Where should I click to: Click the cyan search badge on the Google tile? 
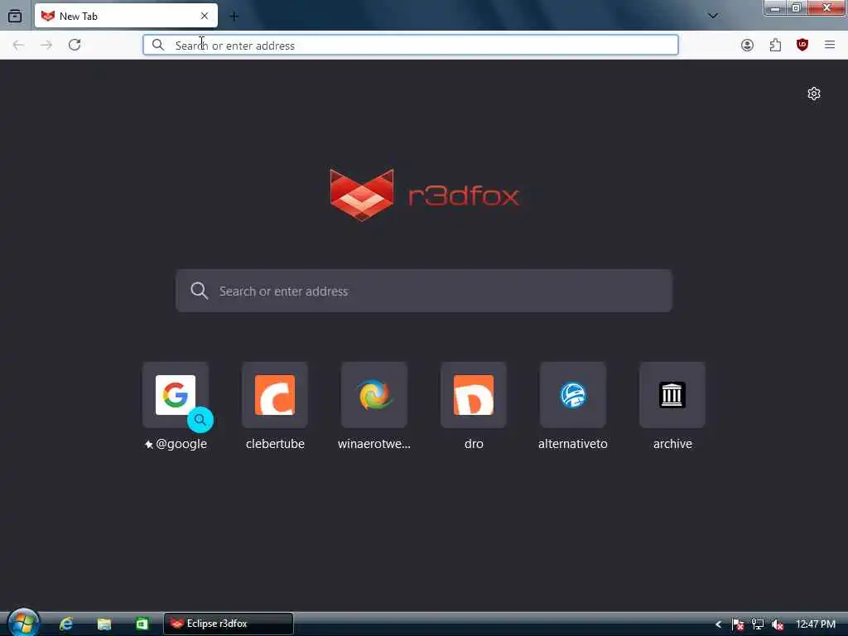click(200, 420)
